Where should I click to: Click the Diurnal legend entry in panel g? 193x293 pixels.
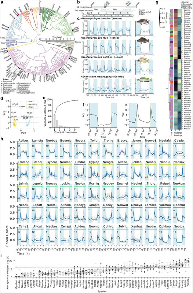click(x=185, y=3)
